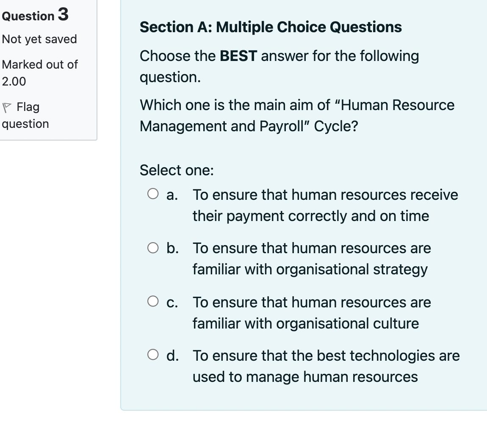Click the Section A heading
The image size is (487, 431).
271,27
